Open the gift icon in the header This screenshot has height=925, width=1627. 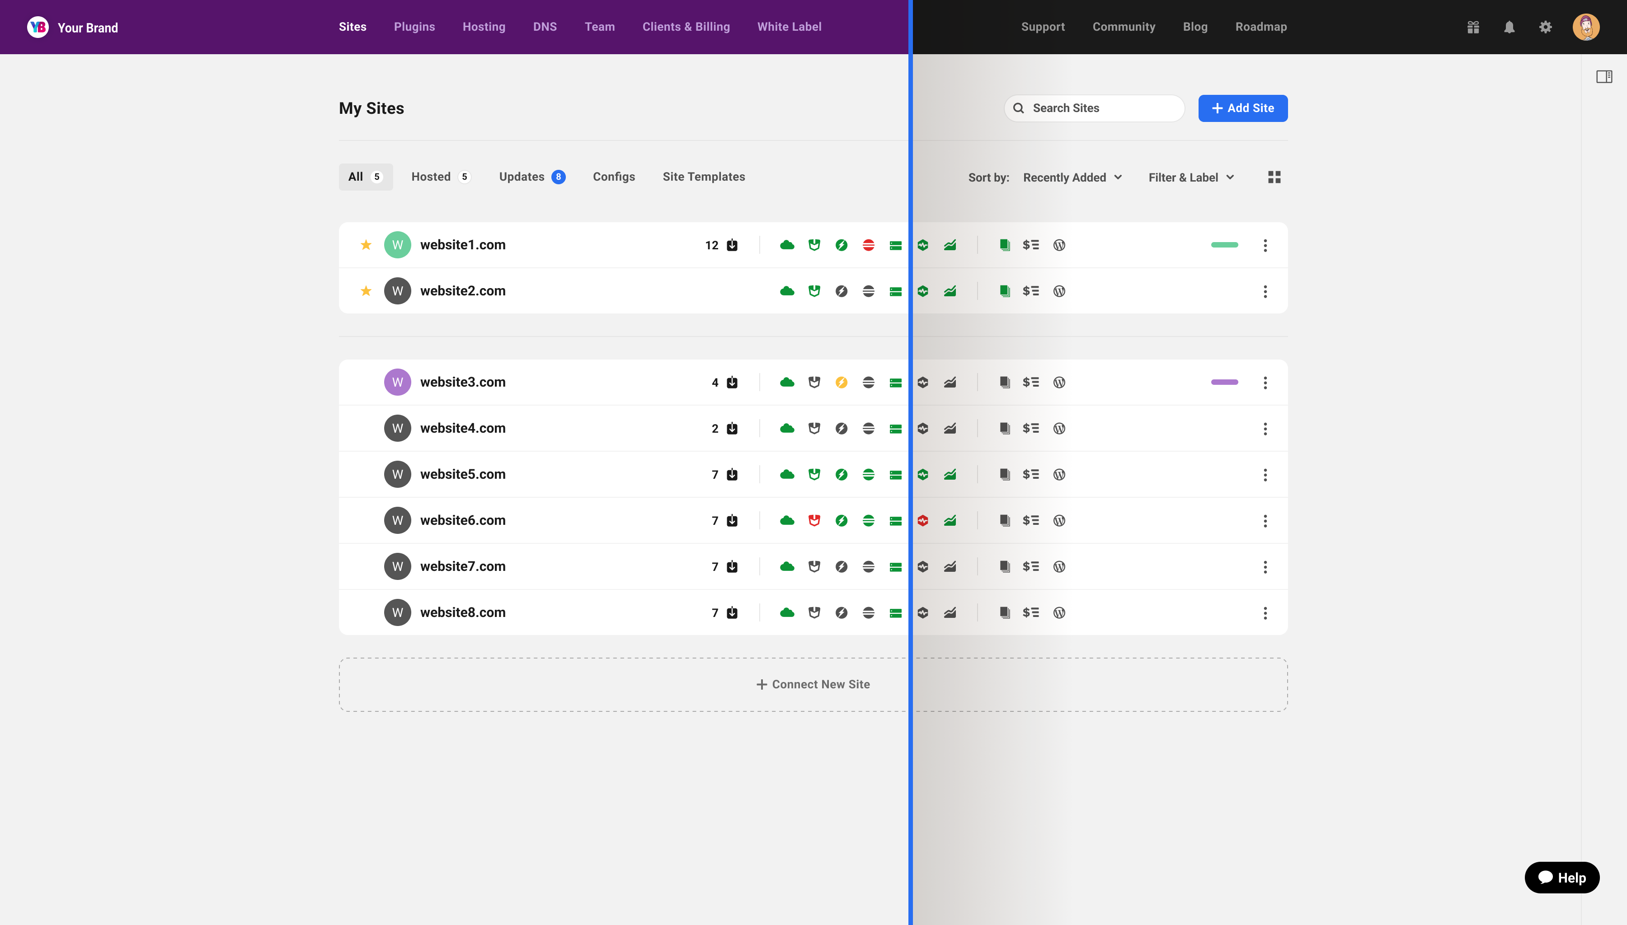click(1473, 27)
